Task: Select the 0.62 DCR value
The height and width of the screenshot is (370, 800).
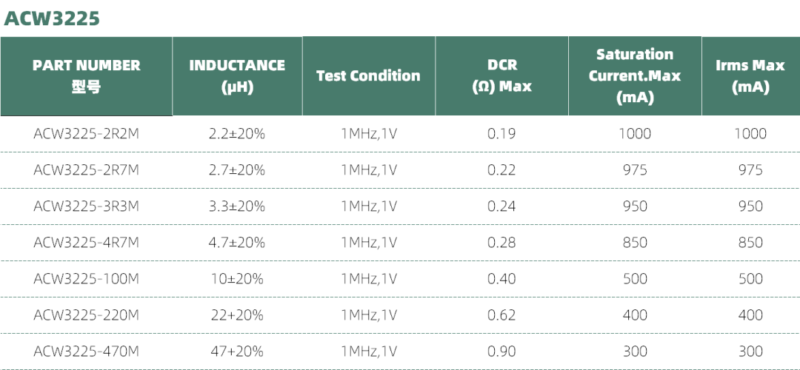Action: 501,315
